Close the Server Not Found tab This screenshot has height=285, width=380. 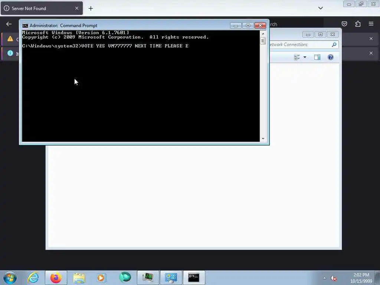point(76,8)
